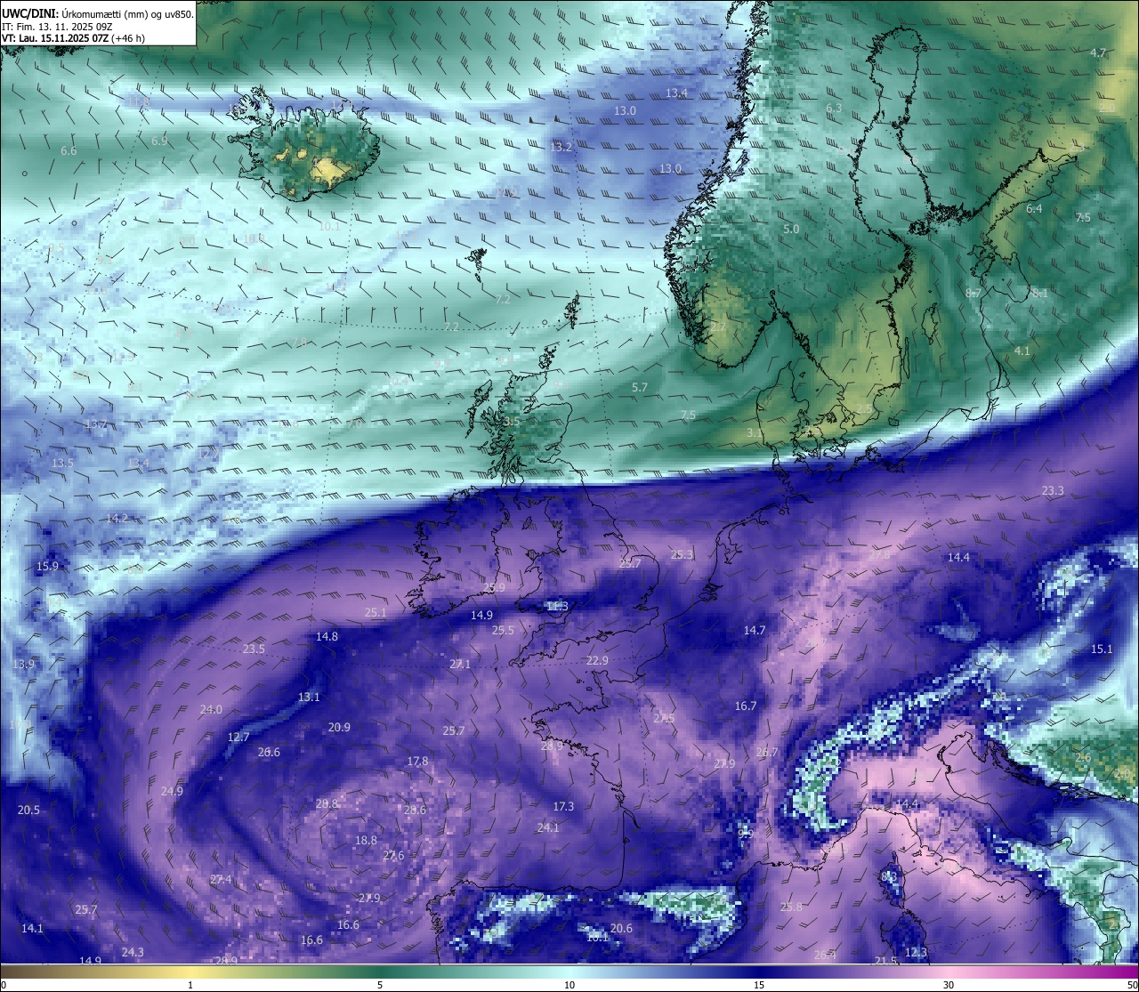Click the 14.2 value label
1139x992 pixels.
117,519
